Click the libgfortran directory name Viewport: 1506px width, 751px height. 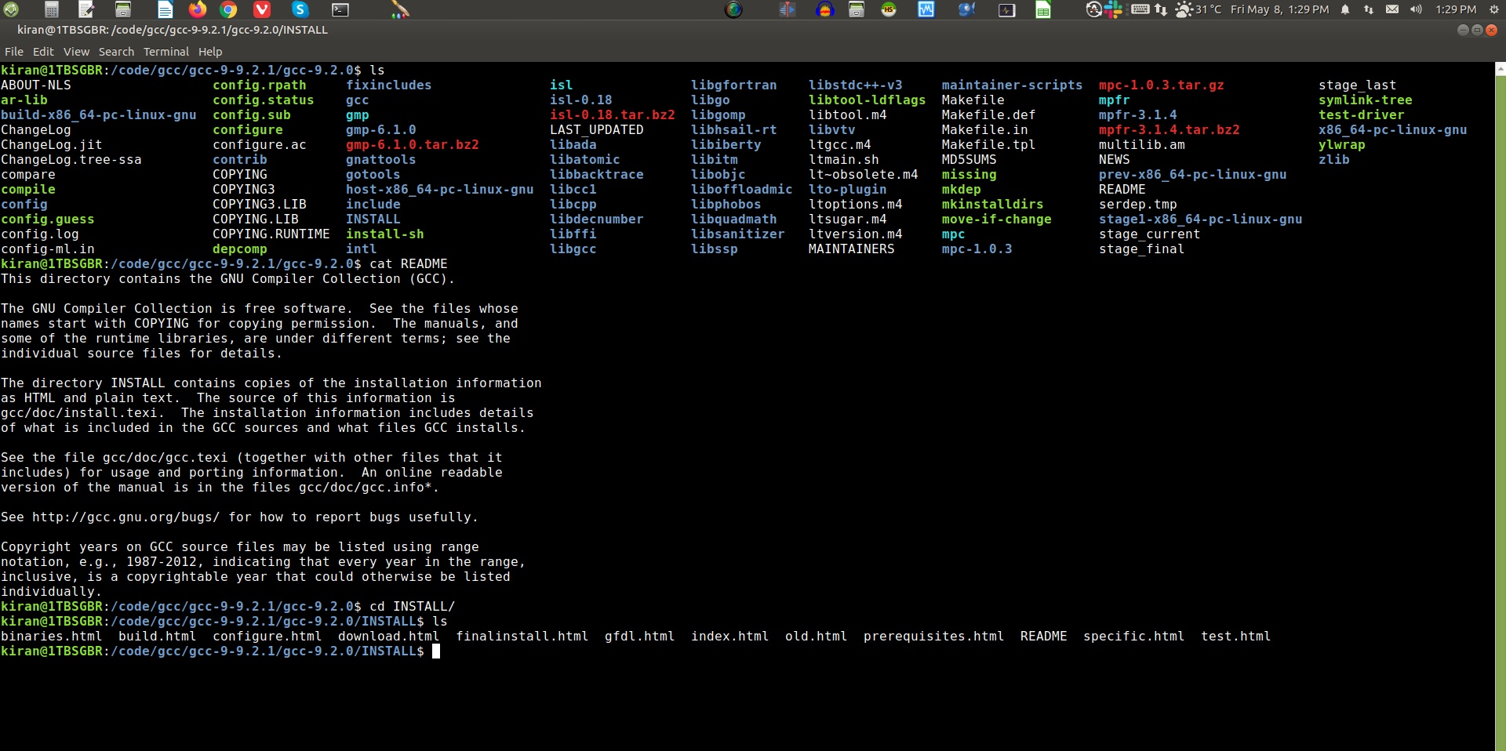pyautogui.click(x=734, y=85)
